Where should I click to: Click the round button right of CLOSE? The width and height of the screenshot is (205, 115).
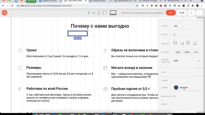[x=191, y=13]
